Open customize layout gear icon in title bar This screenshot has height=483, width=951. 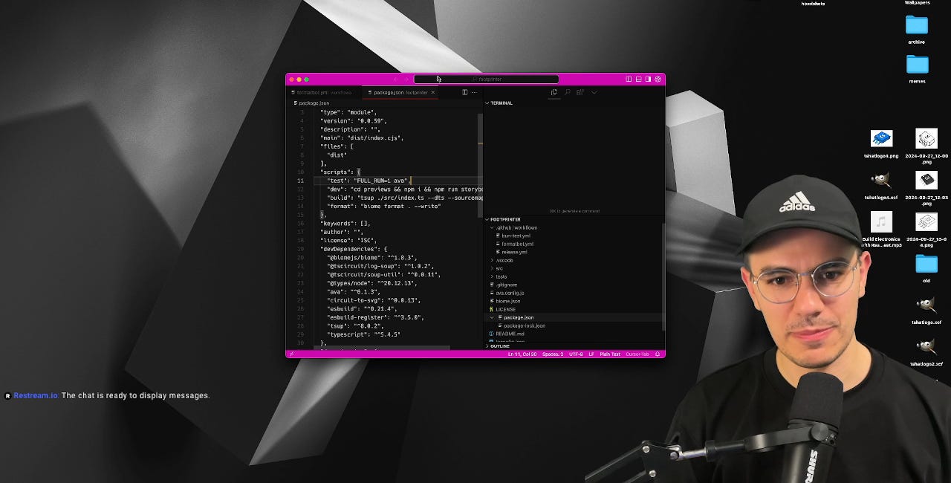658,79
